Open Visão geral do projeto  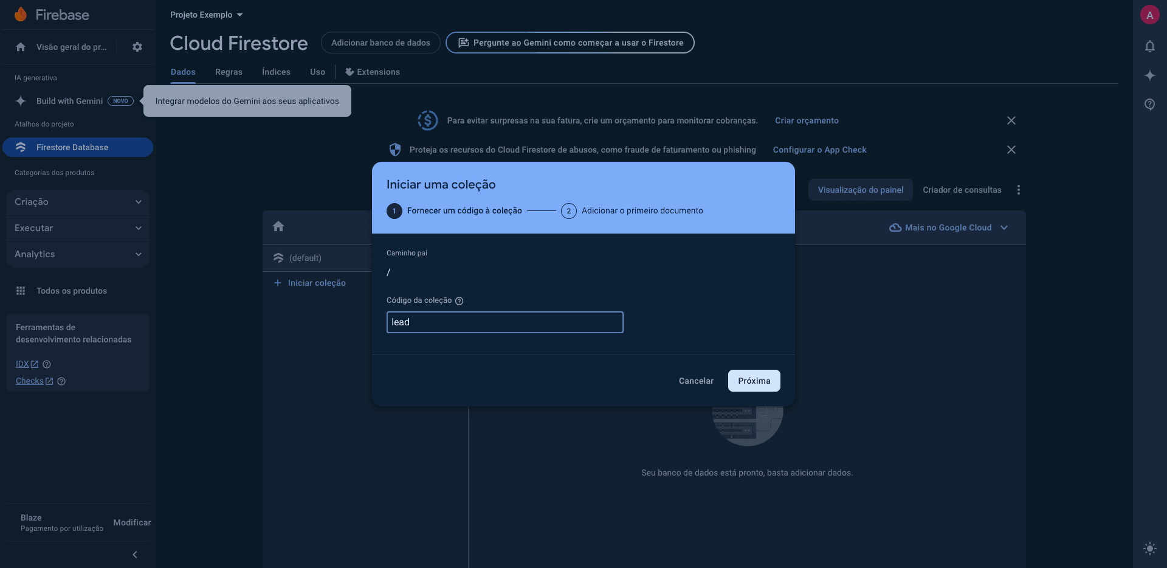pos(71,47)
